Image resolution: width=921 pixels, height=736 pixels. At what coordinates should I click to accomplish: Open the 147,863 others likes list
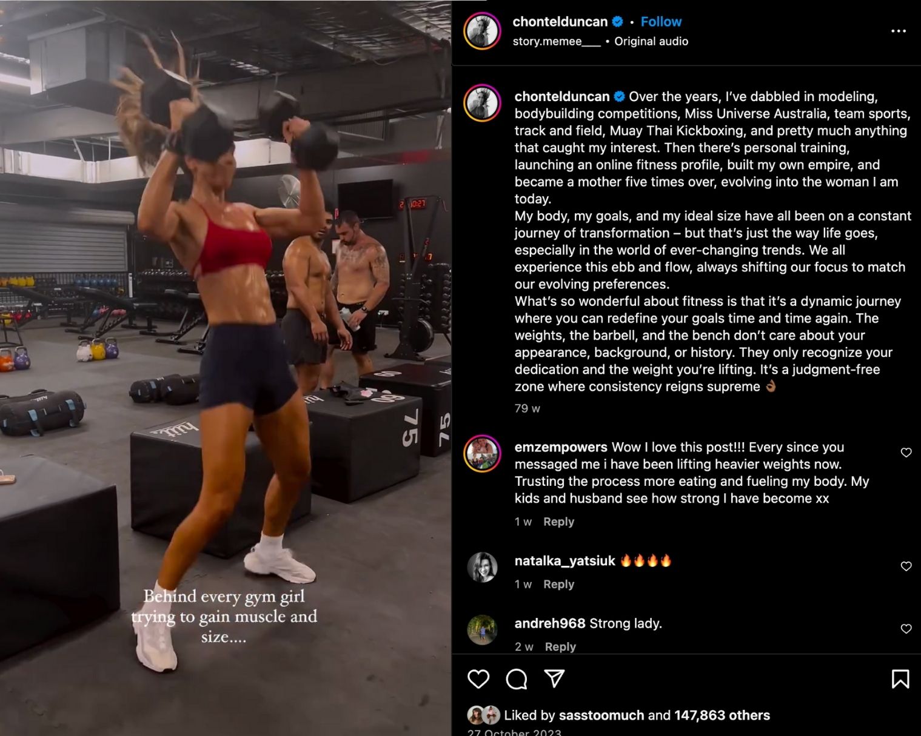pos(722,715)
